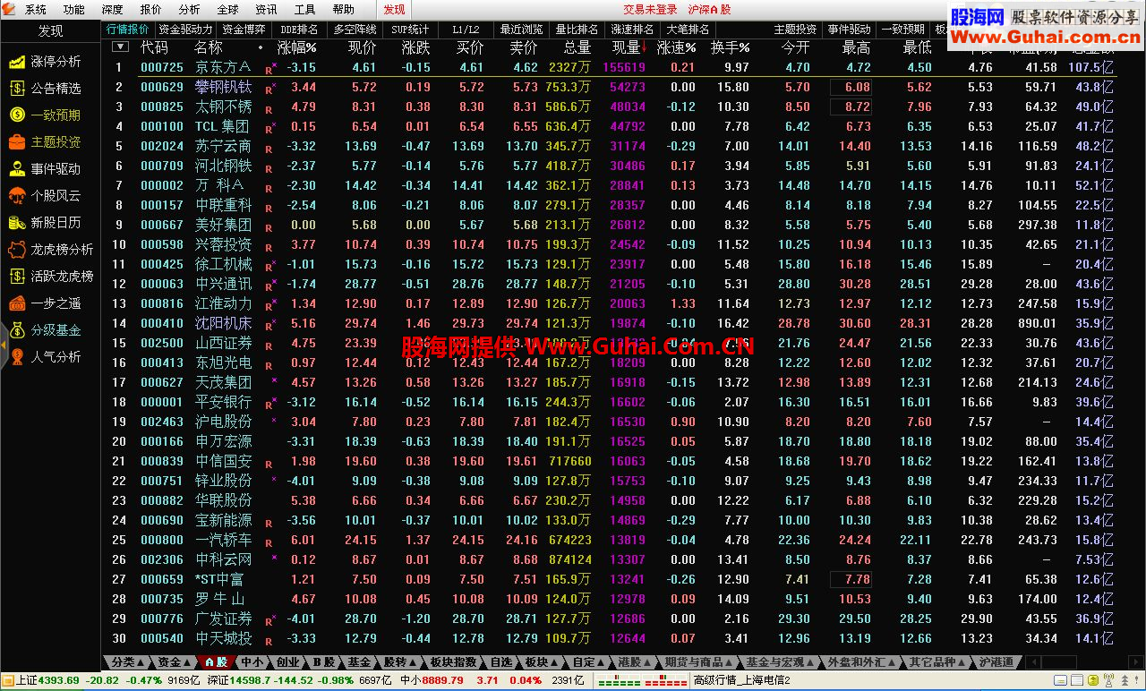Switch to the 多空阵线 tab
This screenshot has height=691, width=1146.
click(x=355, y=29)
